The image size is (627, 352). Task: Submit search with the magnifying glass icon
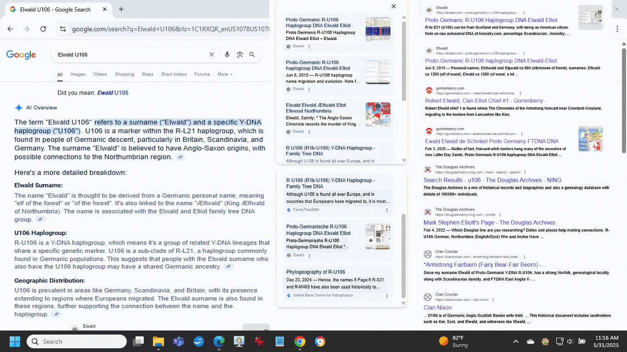pyautogui.click(x=252, y=55)
